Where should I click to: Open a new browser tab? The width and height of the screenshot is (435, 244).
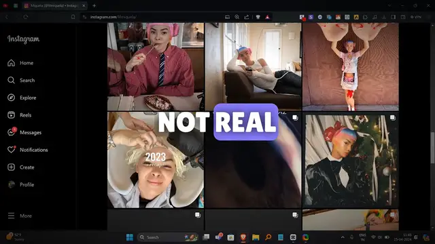(94, 5)
